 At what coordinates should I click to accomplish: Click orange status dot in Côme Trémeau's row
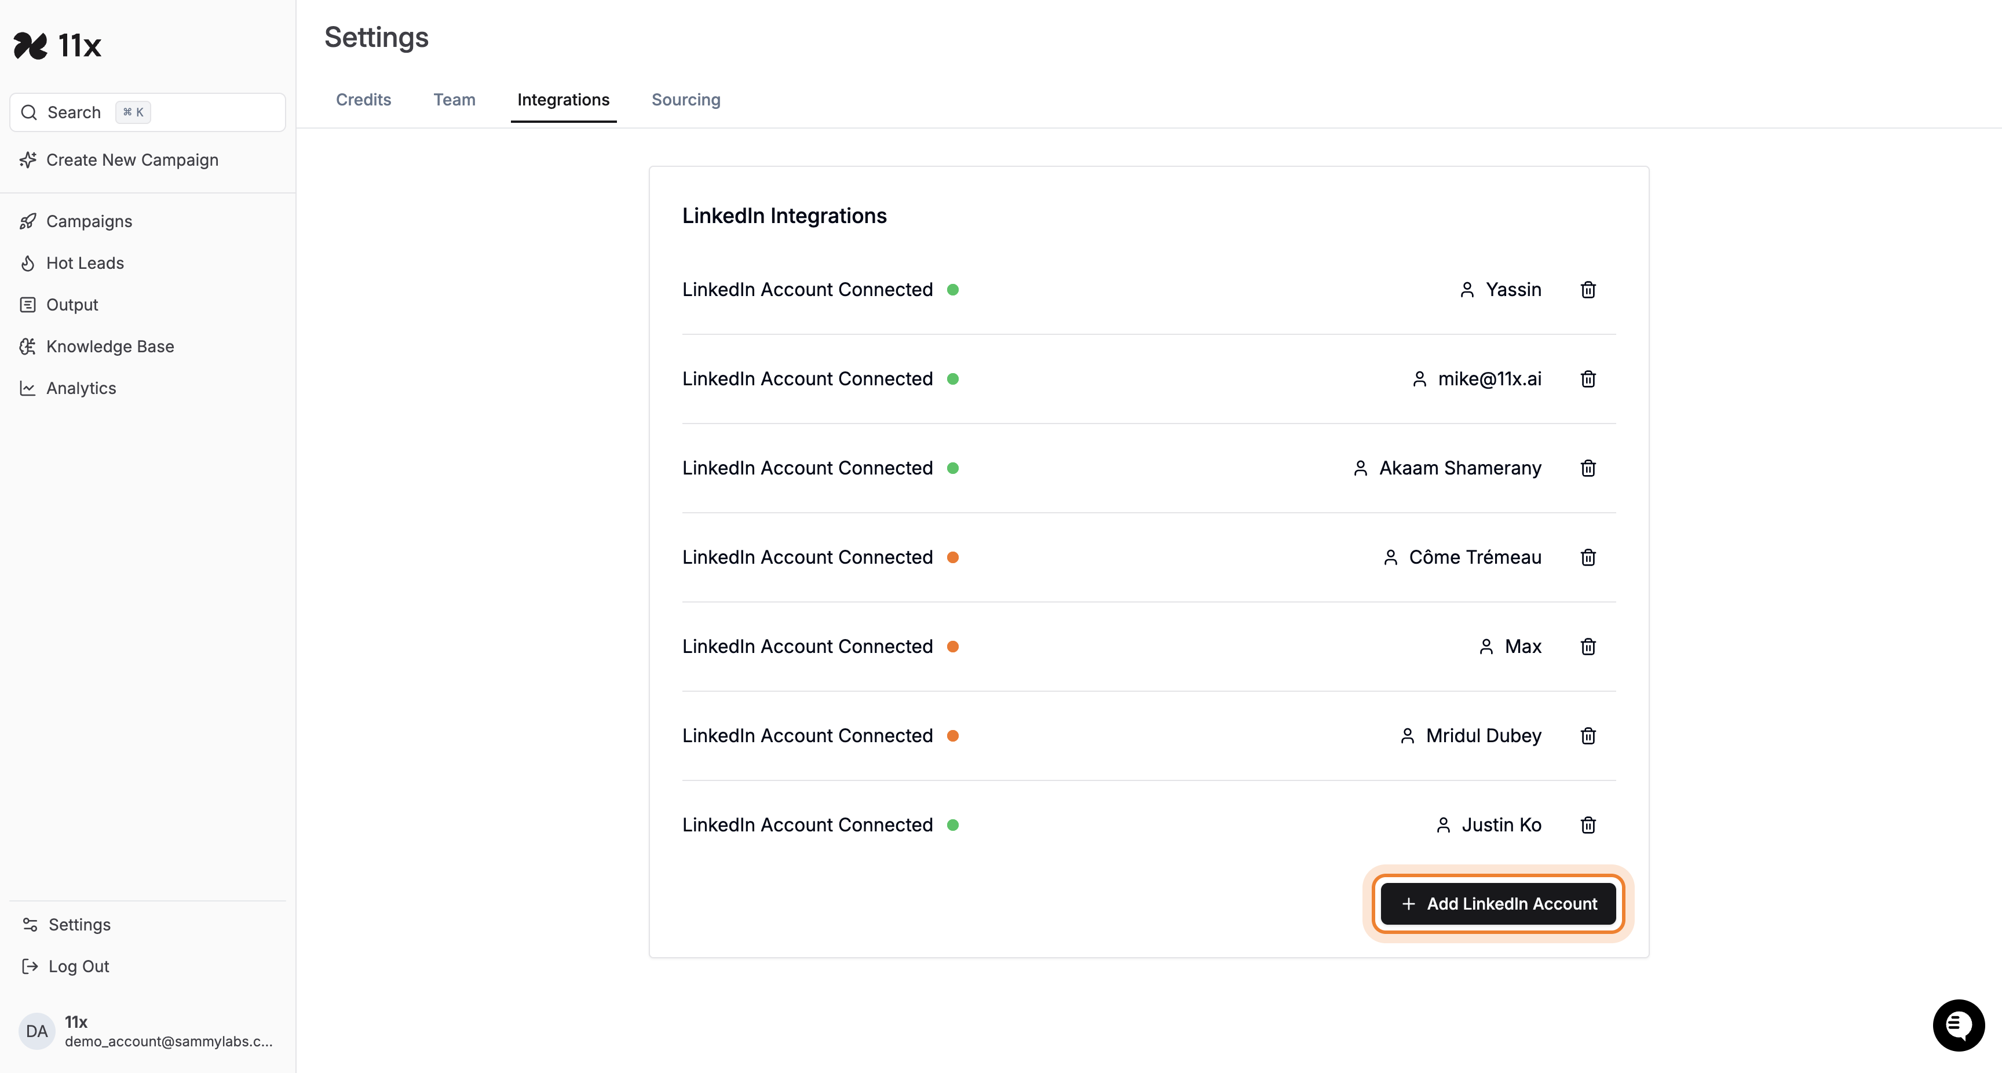953,557
